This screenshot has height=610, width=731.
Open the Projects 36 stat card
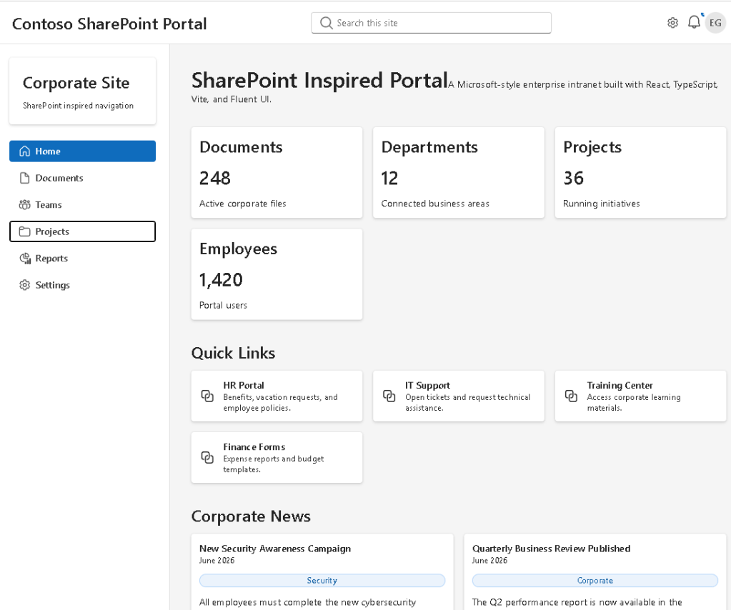(640, 172)
